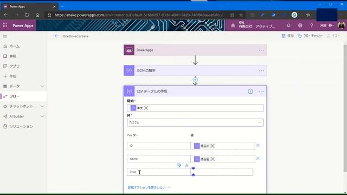Open a new browser tab
The image size is (347, 195).
pos(62,6)
